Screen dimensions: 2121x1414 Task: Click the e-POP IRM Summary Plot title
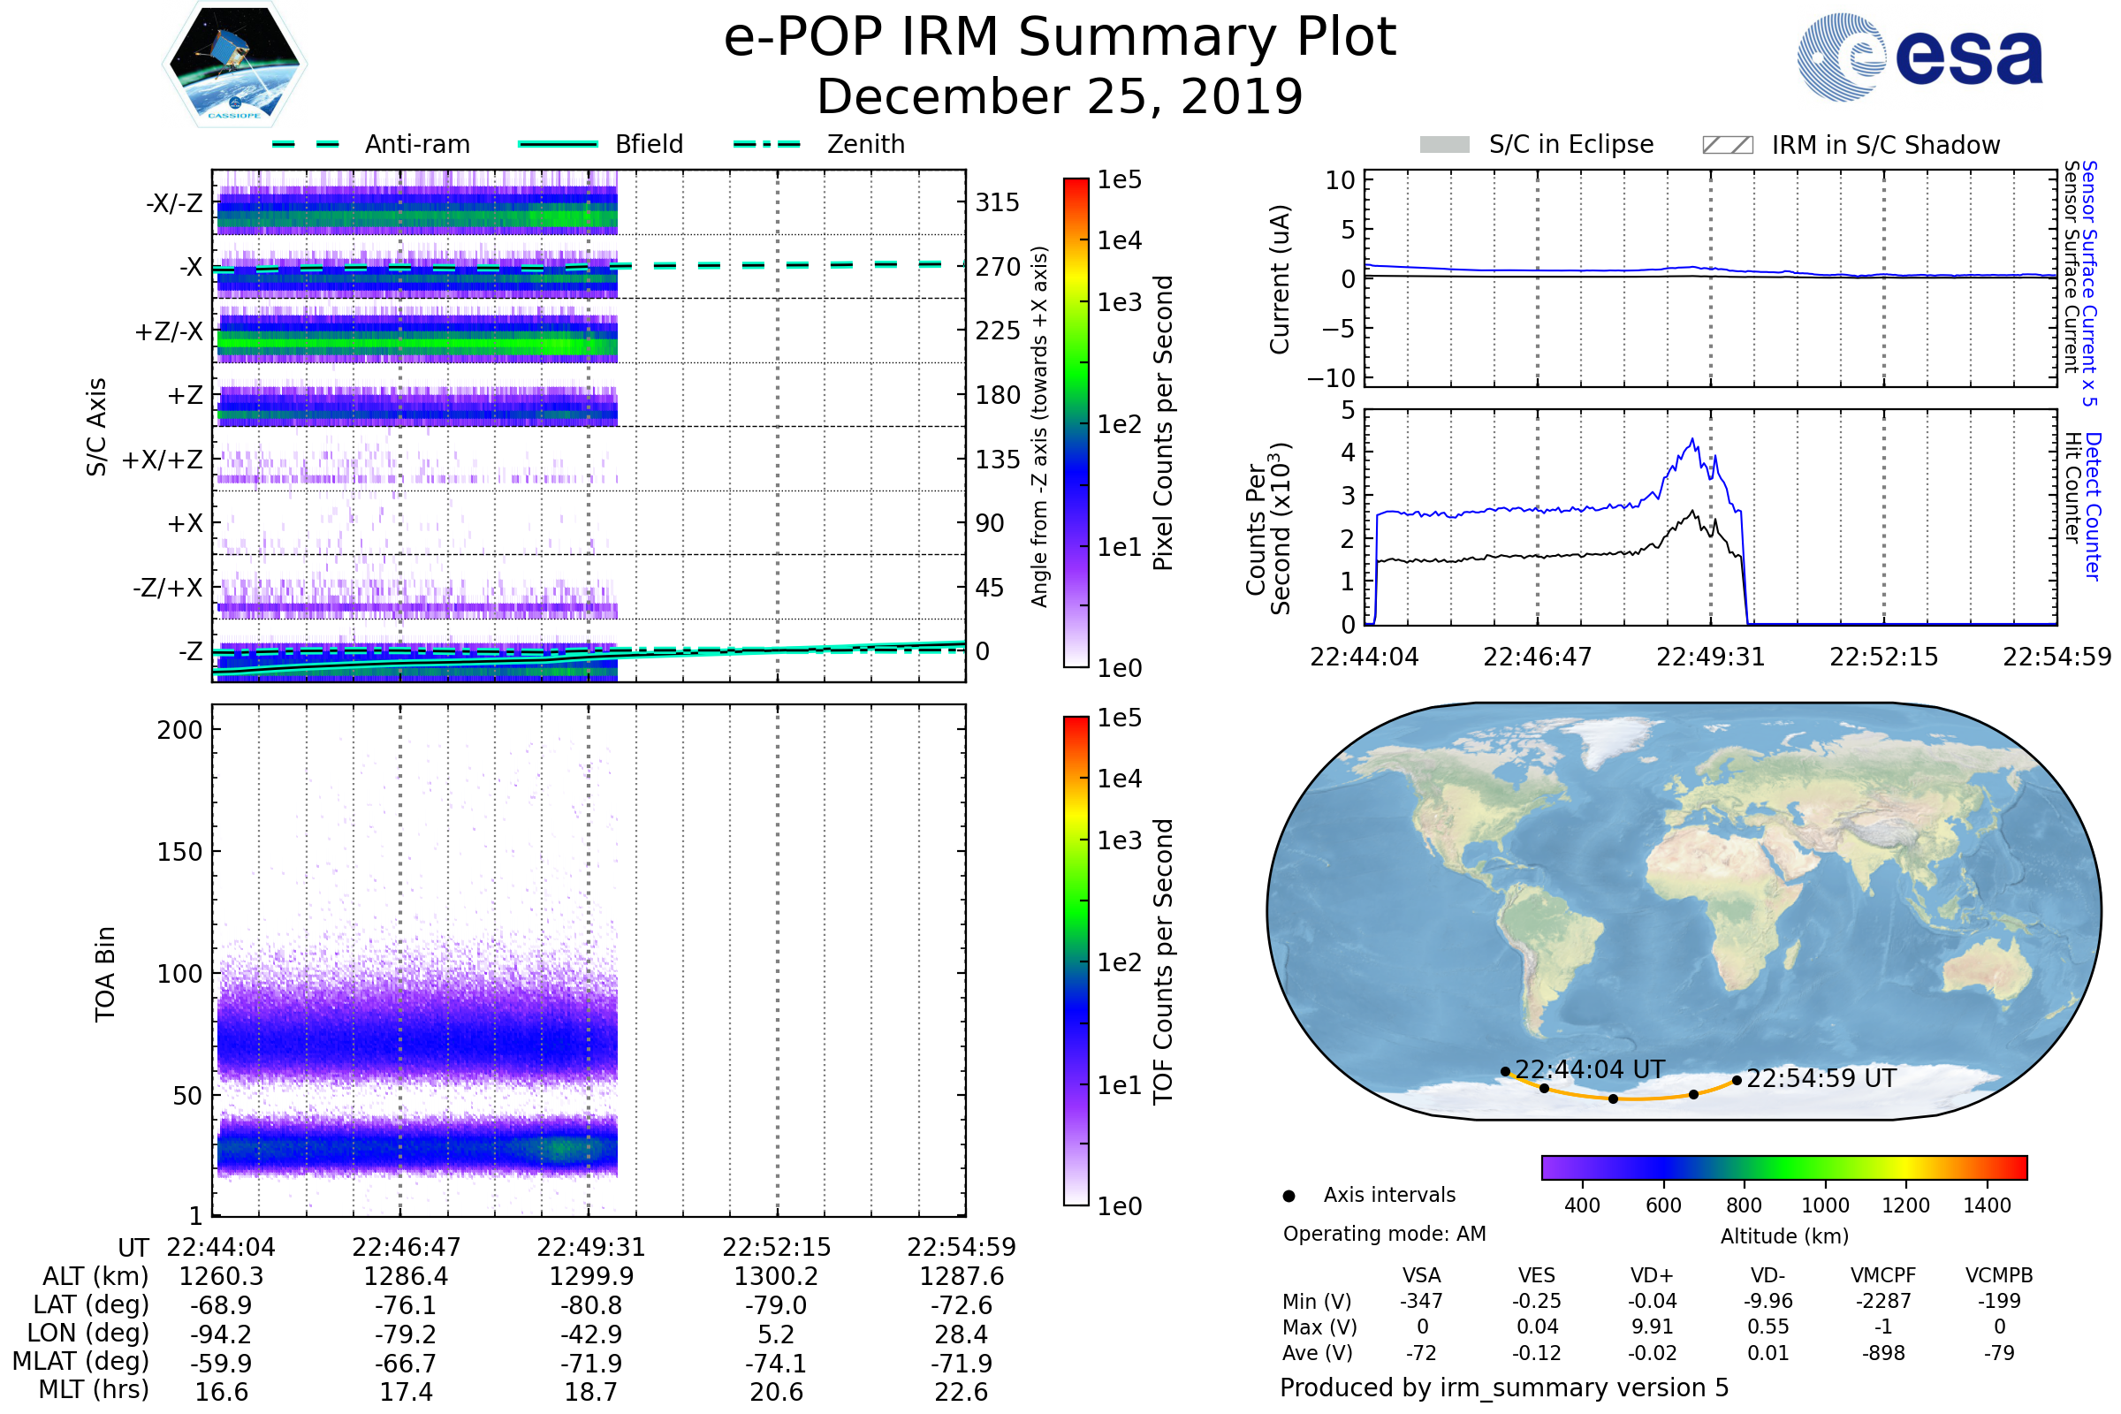1060,38
